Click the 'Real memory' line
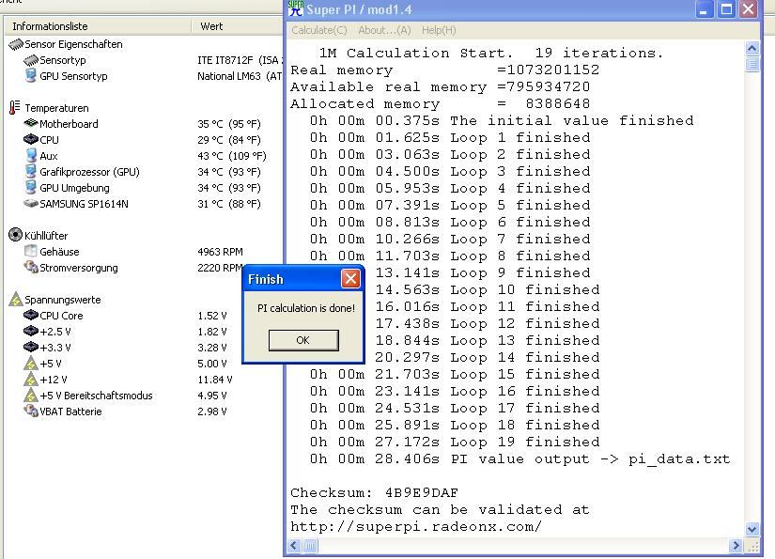 [445, 70]
